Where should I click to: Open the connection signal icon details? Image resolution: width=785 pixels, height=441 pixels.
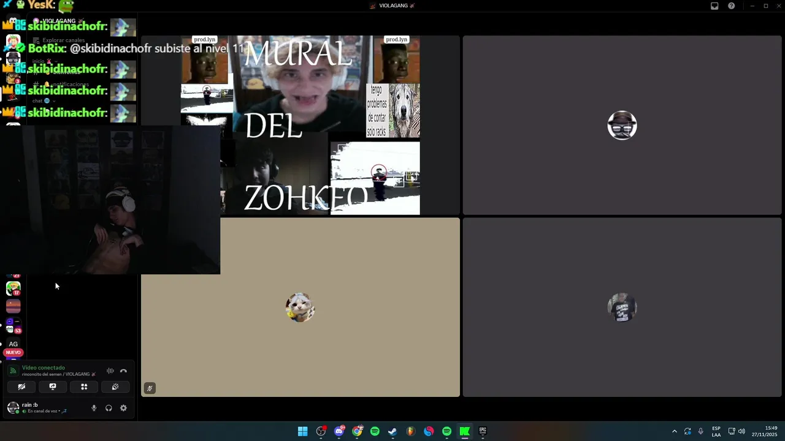13,371
